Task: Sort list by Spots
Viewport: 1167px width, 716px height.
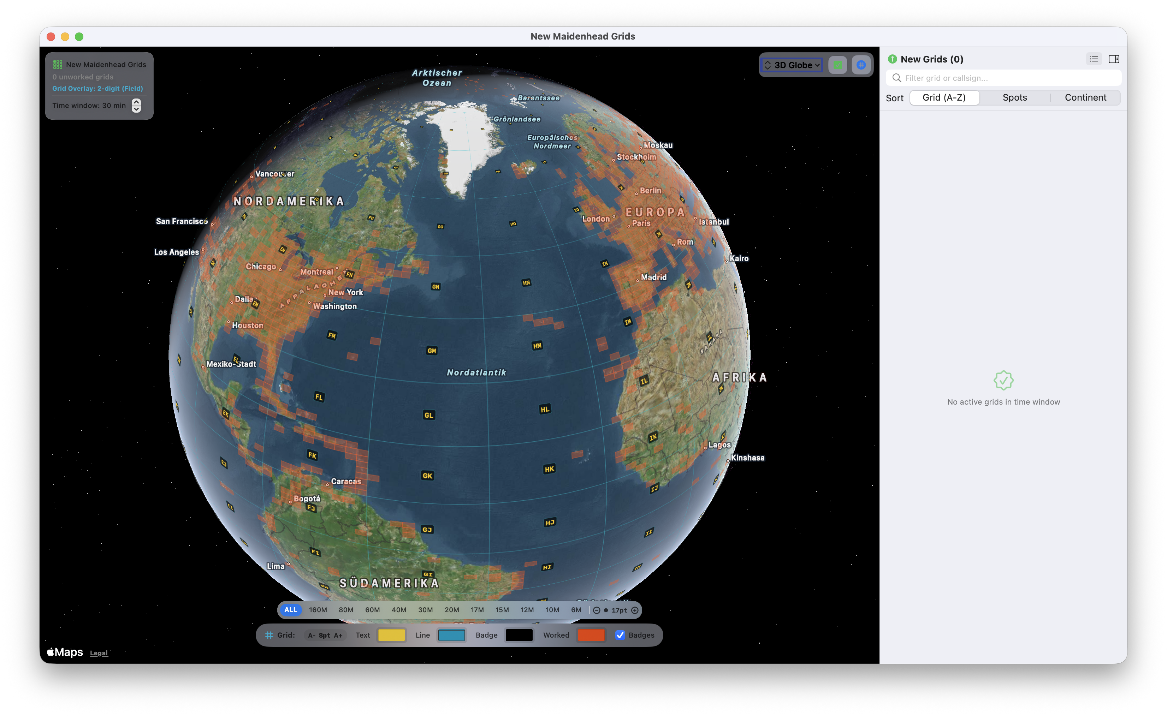Action: pyautogui.click(x=1015, y=97)
